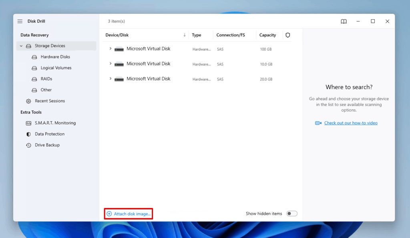Click the book icon in the title bar
Viewport: 410px width, 238px height.
(x=344, y=21)
